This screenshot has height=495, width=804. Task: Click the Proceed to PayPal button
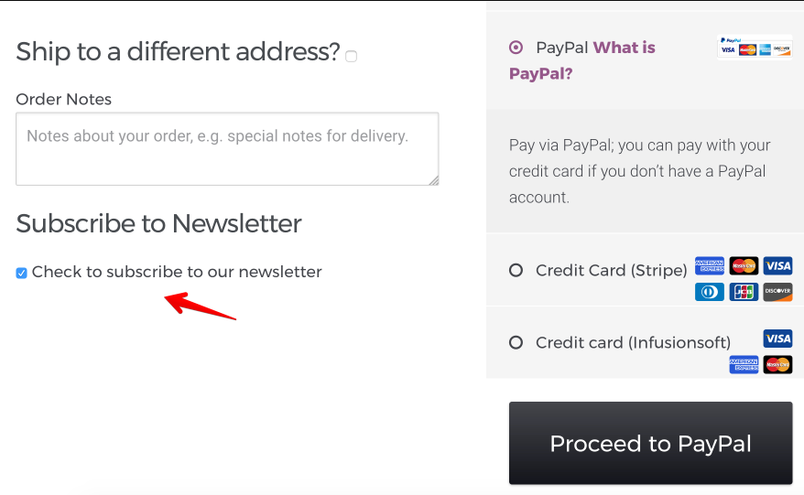click(651, 443)
